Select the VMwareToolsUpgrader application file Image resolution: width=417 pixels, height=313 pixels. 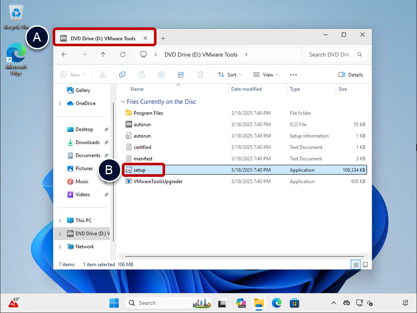coord(158,182)
